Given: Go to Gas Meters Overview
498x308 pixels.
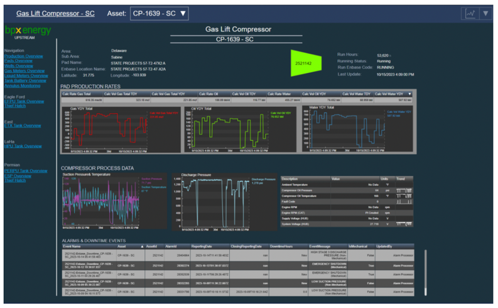Looking at the screenshot, I should coord(24,70).
